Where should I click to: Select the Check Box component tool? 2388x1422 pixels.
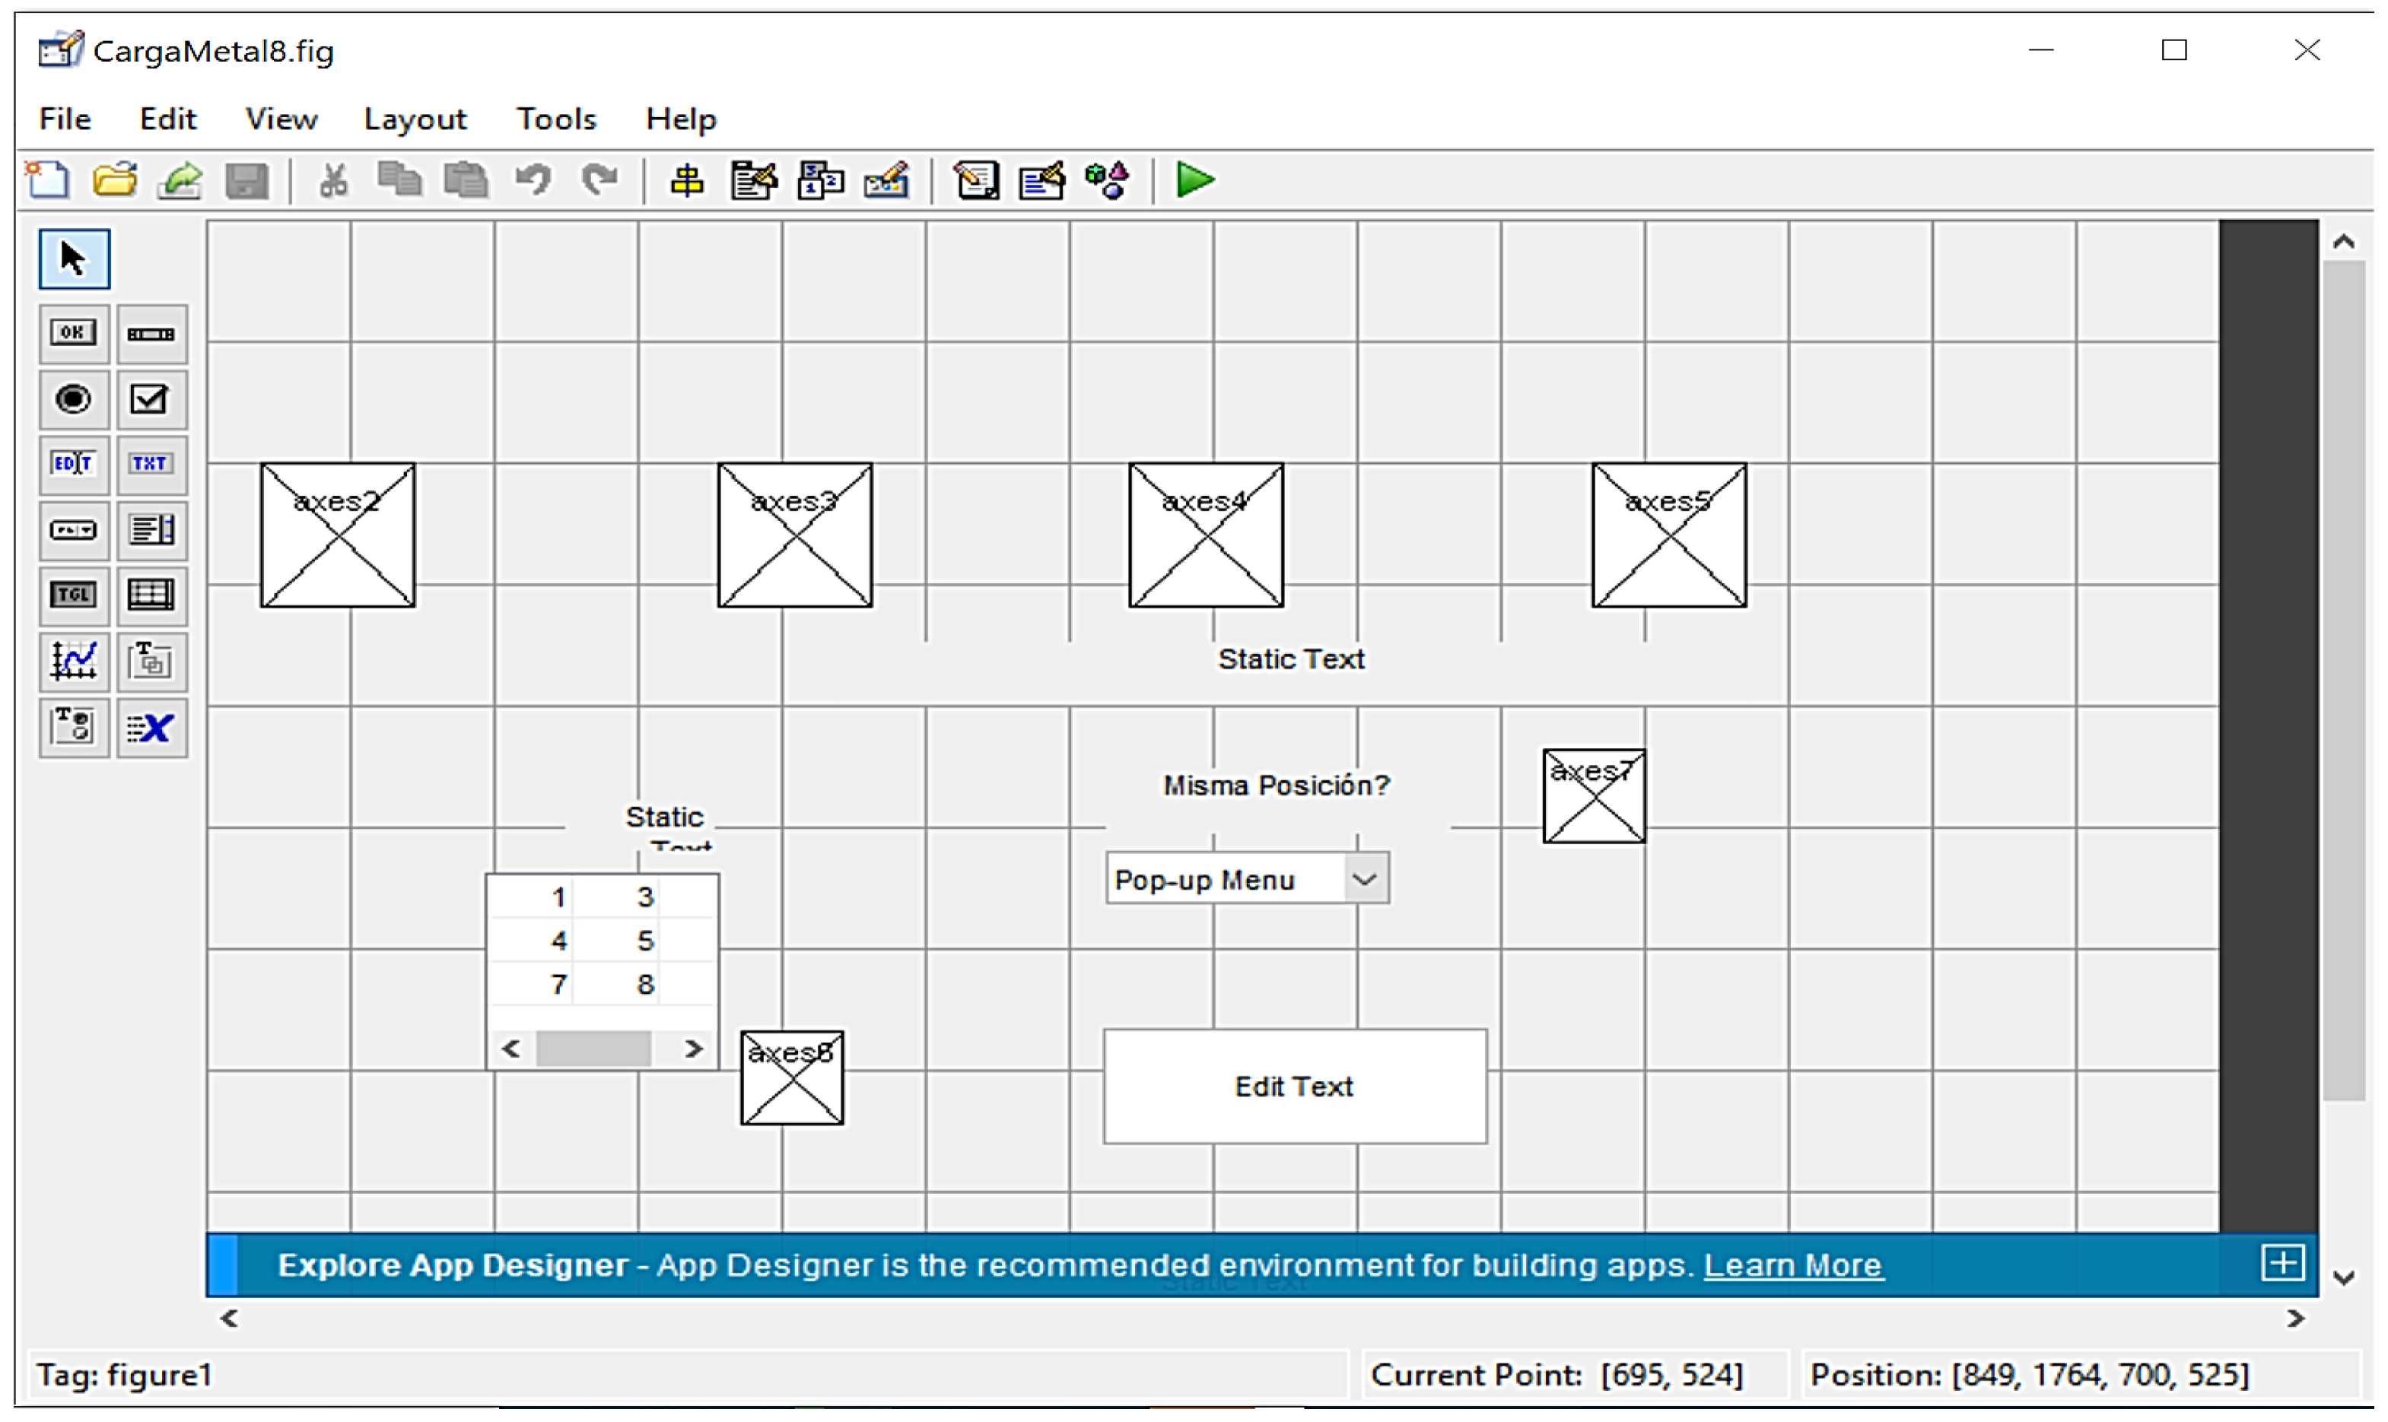(x=151, y=398)
